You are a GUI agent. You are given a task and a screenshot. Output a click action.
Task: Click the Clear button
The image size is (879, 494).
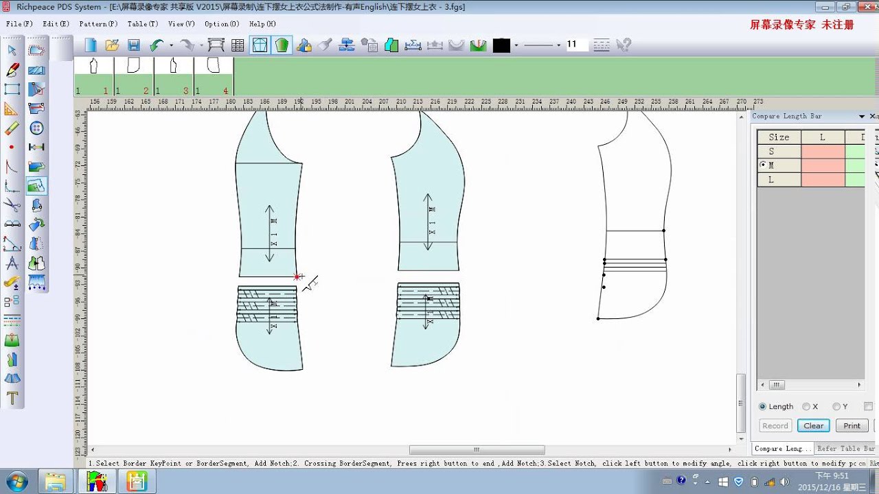[814, 426]
